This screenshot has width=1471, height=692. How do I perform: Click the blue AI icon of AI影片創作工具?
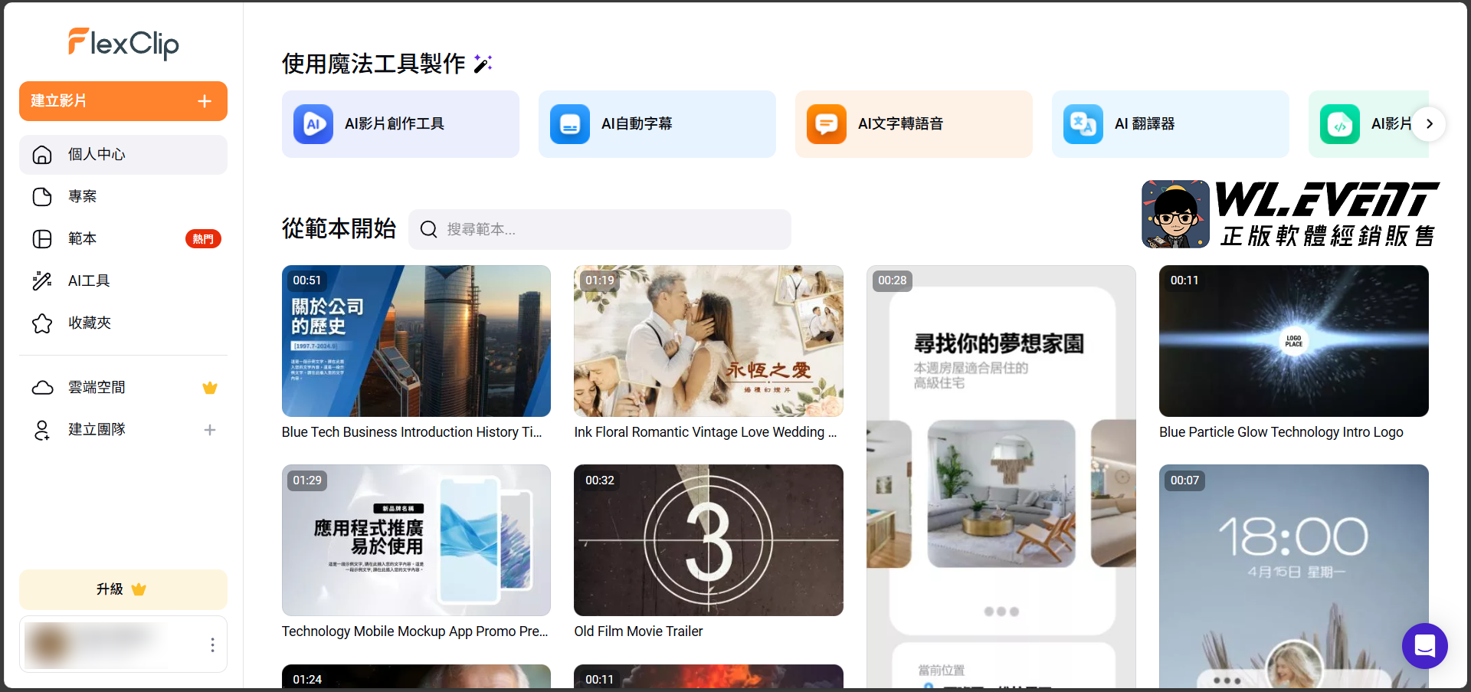pyautogui.click(x=313, y=124)
